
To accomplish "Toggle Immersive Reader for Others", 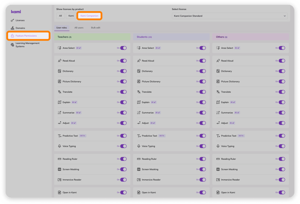I will 282,180.
